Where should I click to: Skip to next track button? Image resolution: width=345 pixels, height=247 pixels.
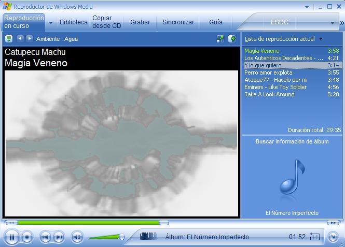(59, 237)
